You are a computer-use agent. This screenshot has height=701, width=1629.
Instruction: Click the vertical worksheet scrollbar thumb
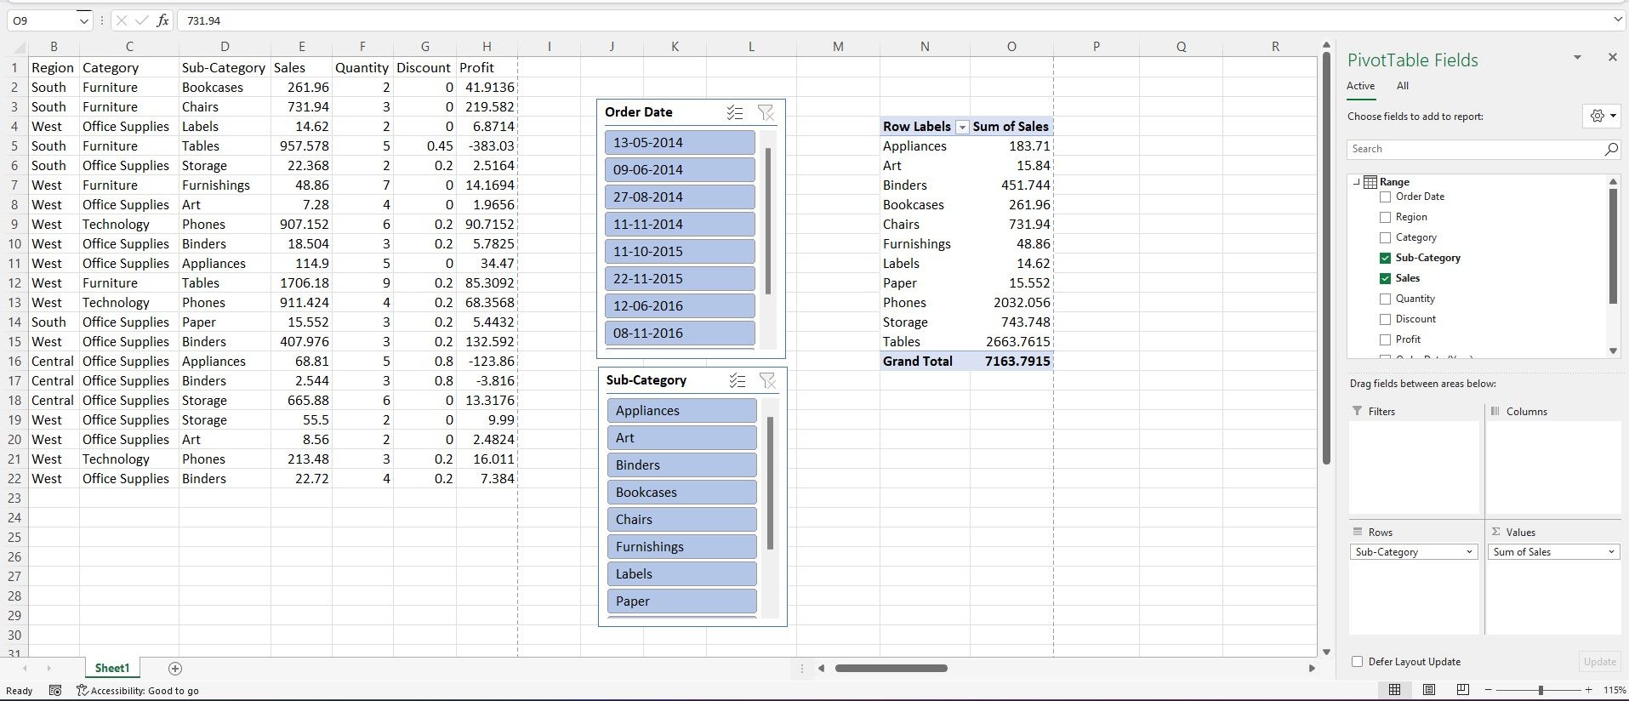pyautogui.click(x=1326, y=259)
